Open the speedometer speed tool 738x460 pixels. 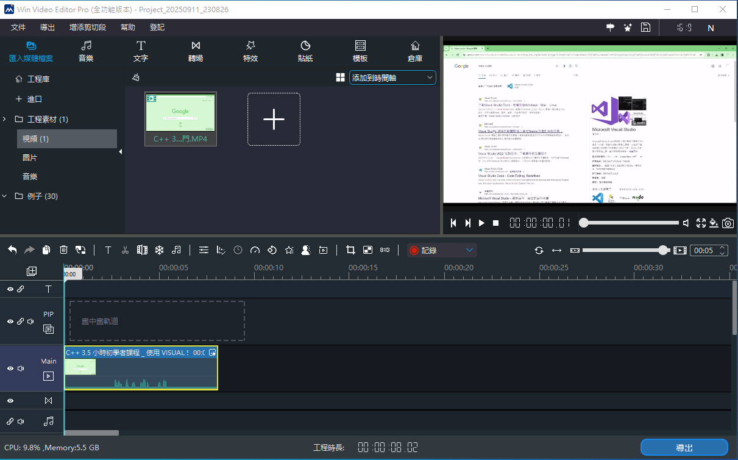pos(255,250)
